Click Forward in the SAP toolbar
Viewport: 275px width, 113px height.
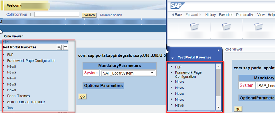pos(193,15)
